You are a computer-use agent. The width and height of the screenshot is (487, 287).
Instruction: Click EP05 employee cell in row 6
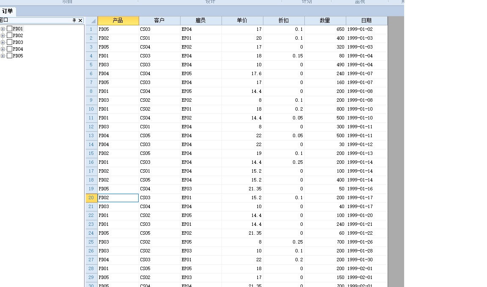201,74
